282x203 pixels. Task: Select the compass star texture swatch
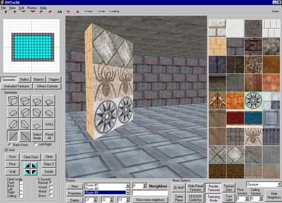click(253, 100)
